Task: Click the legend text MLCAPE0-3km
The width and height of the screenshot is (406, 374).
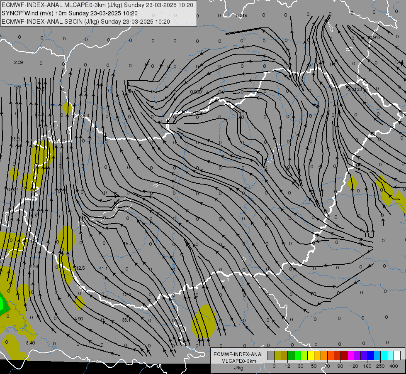Action: (x=239, y=361)
